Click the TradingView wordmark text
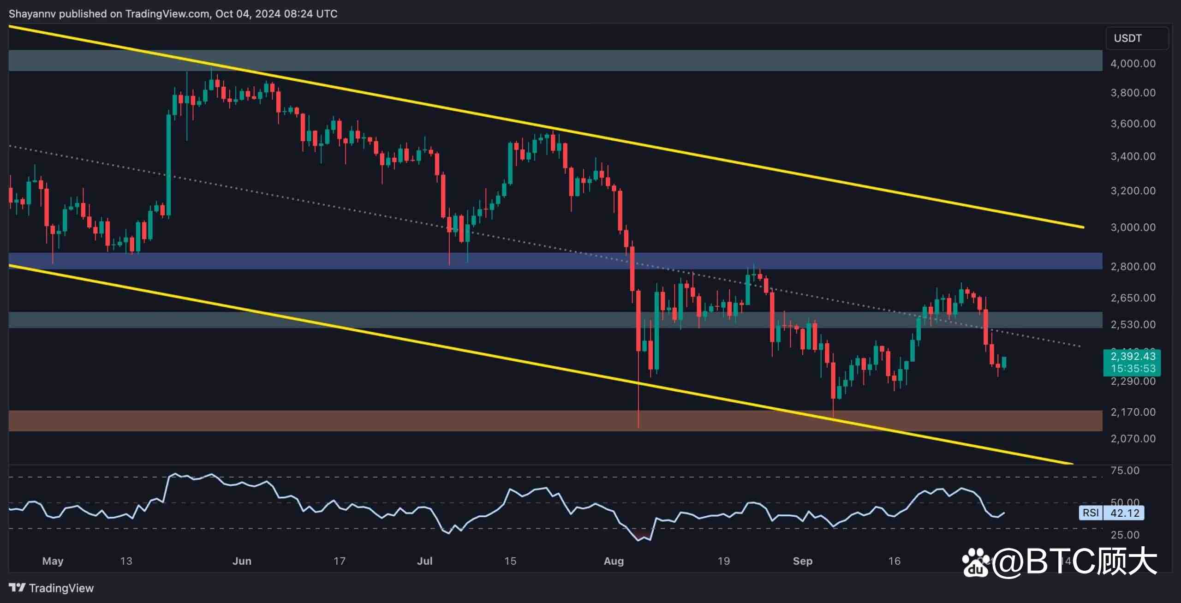 (x=61, y=588)
